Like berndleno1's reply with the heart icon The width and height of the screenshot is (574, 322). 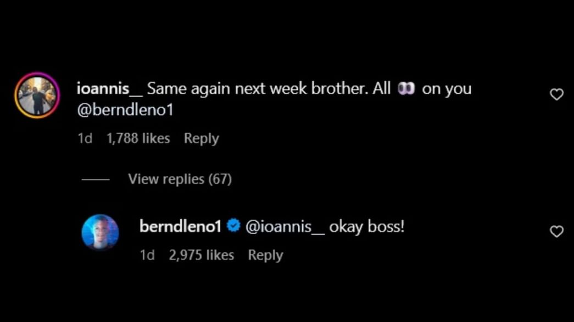556,231
